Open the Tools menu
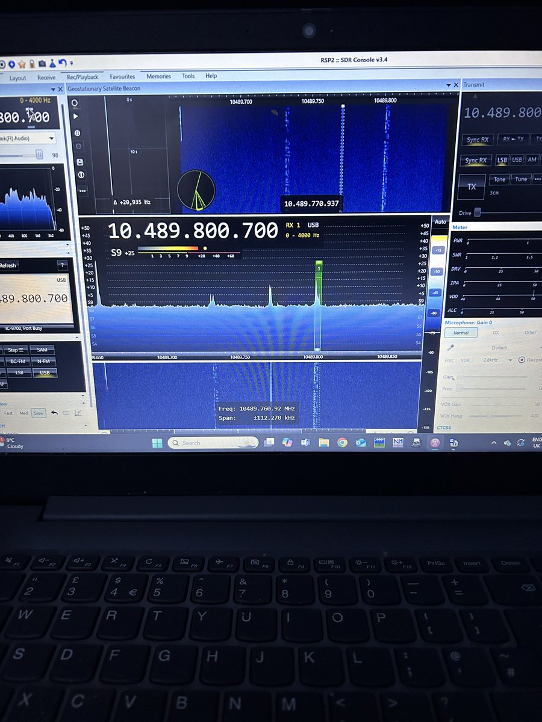The width and height of the screenshot is (542, 722). [x=188, y=76]
